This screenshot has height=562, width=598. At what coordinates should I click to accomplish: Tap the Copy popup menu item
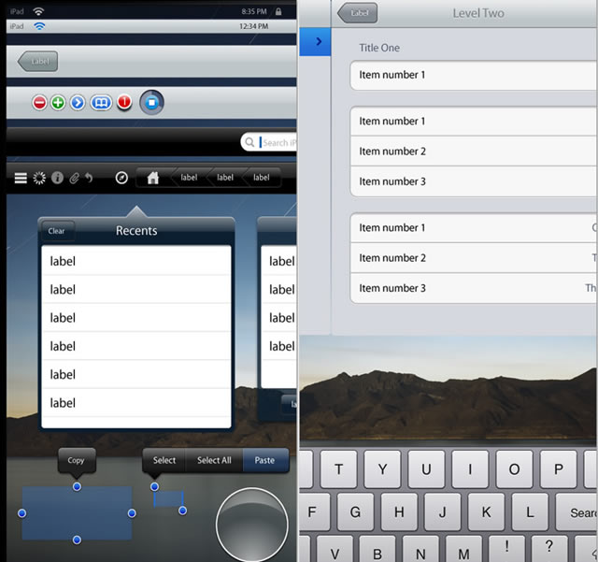point(77,460)
